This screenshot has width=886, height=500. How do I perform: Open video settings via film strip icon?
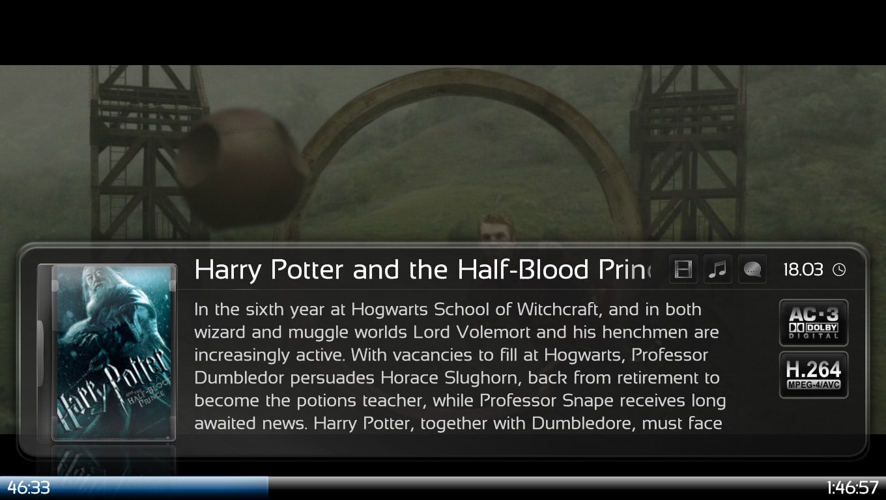[683, 269]
